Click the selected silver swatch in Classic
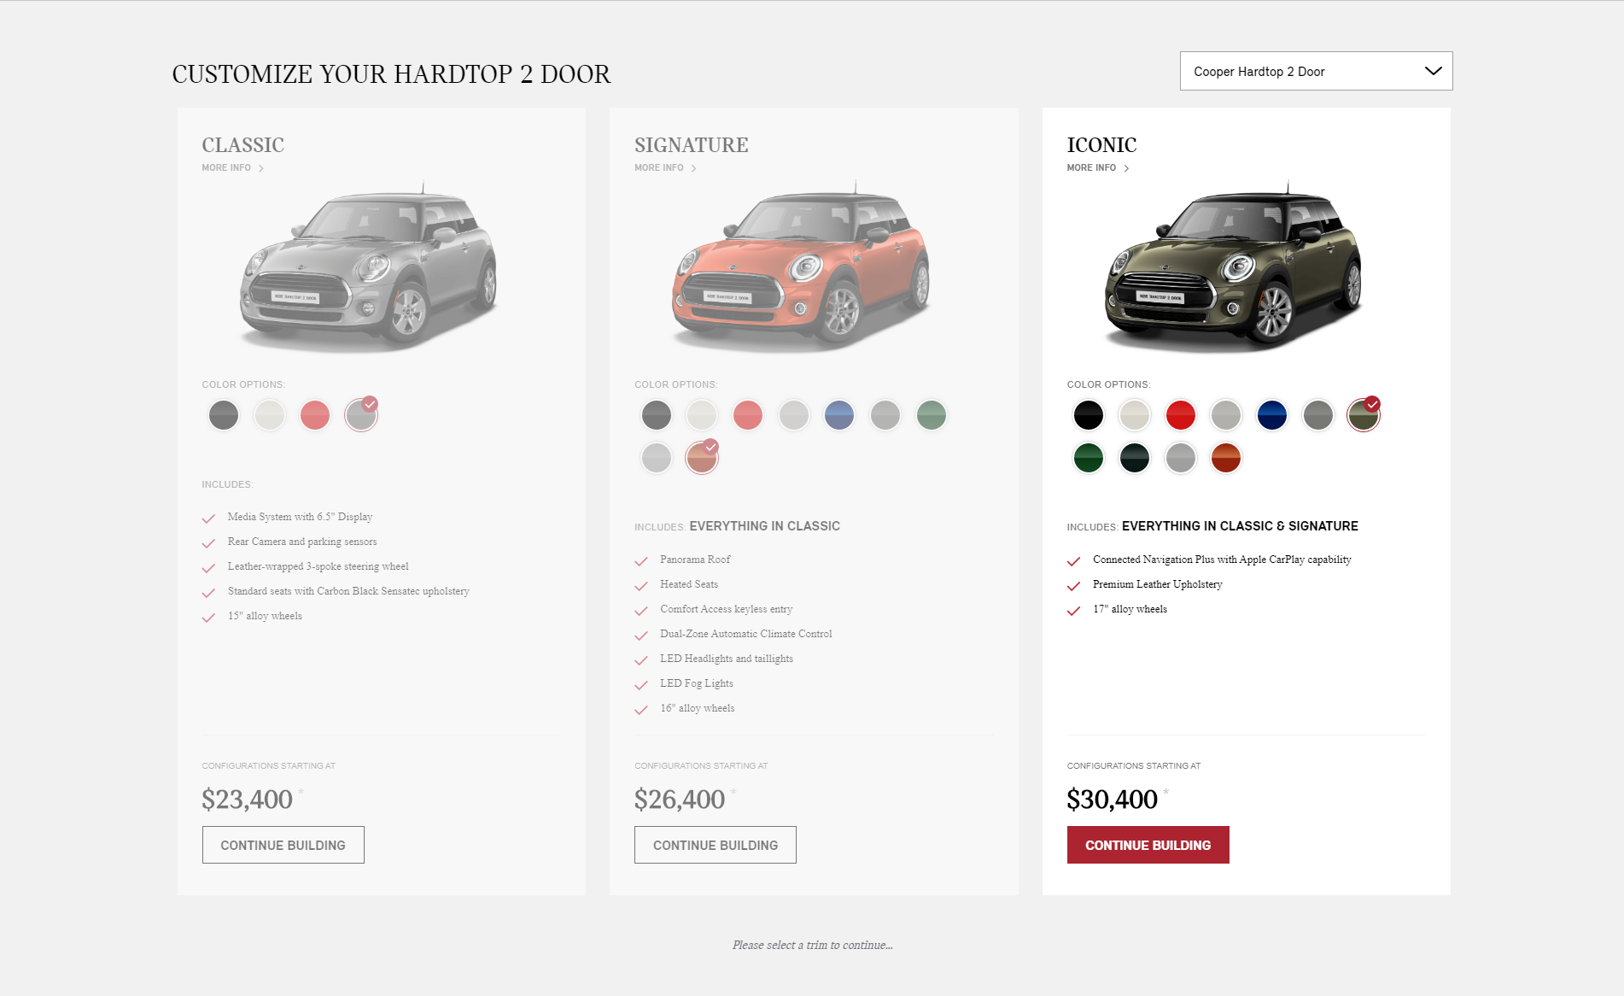This screenshot has width=1624, height=996. (x=361, y=415)
